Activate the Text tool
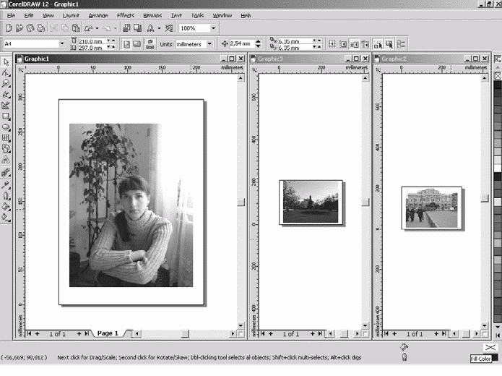The image size is (502, 376). point(6,159)
